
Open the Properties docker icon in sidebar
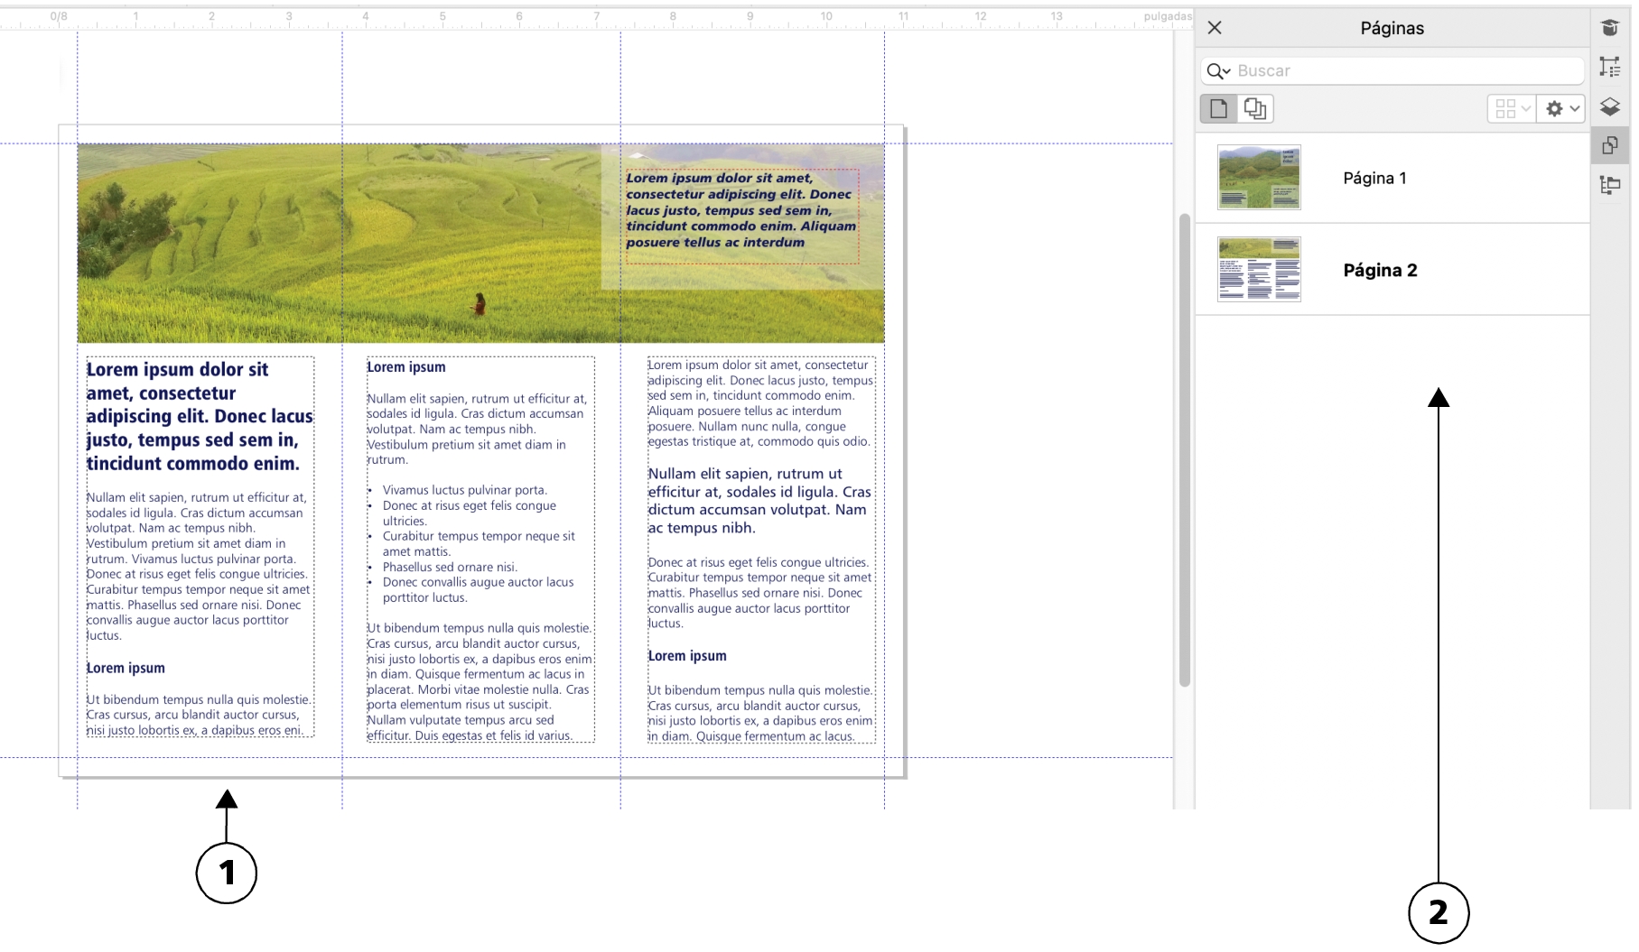1609,67
